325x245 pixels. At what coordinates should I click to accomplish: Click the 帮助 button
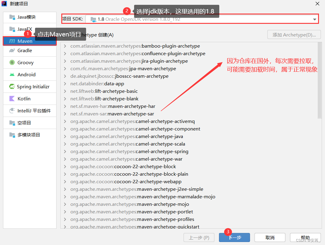coord(305,237)
